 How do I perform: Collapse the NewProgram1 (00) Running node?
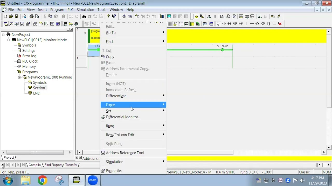pos(19,77)
